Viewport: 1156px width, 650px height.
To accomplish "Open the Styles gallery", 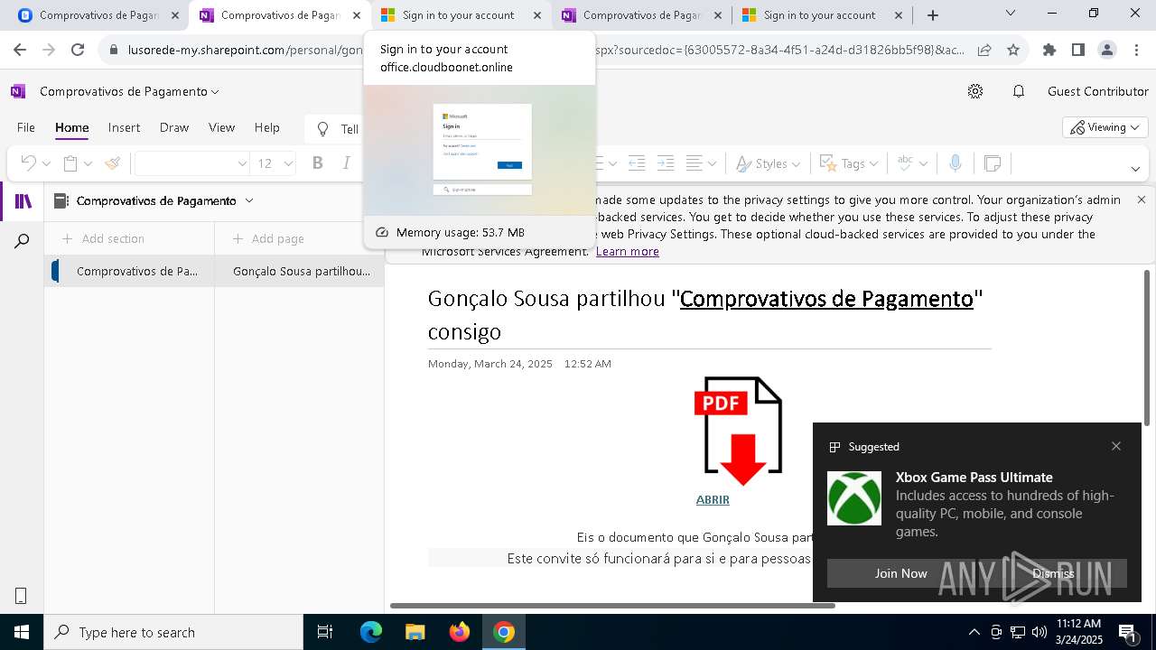I will point(768,163).
